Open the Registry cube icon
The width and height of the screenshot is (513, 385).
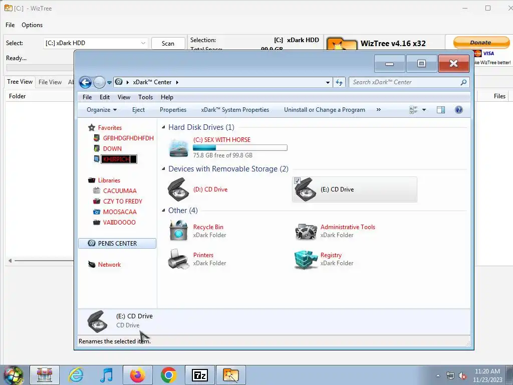pyautogui.click(x=306, y=259)
